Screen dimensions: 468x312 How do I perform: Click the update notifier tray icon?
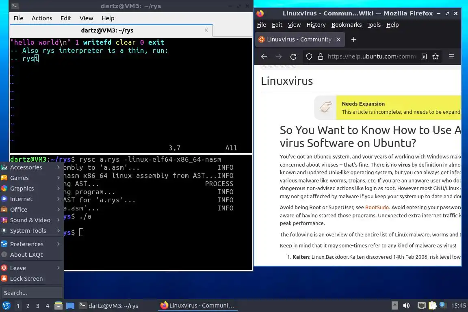[443, 305]
